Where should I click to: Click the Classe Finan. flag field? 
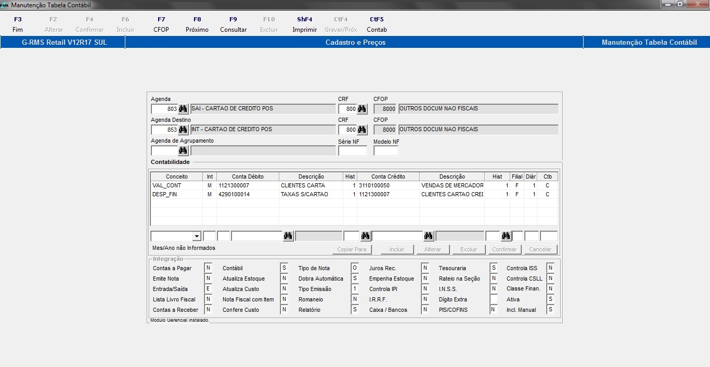(x=550, y=289)
